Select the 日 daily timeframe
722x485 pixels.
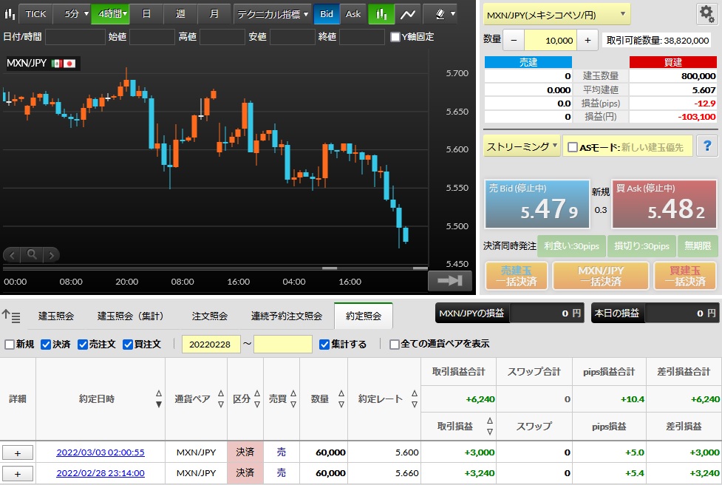[146, 14]
